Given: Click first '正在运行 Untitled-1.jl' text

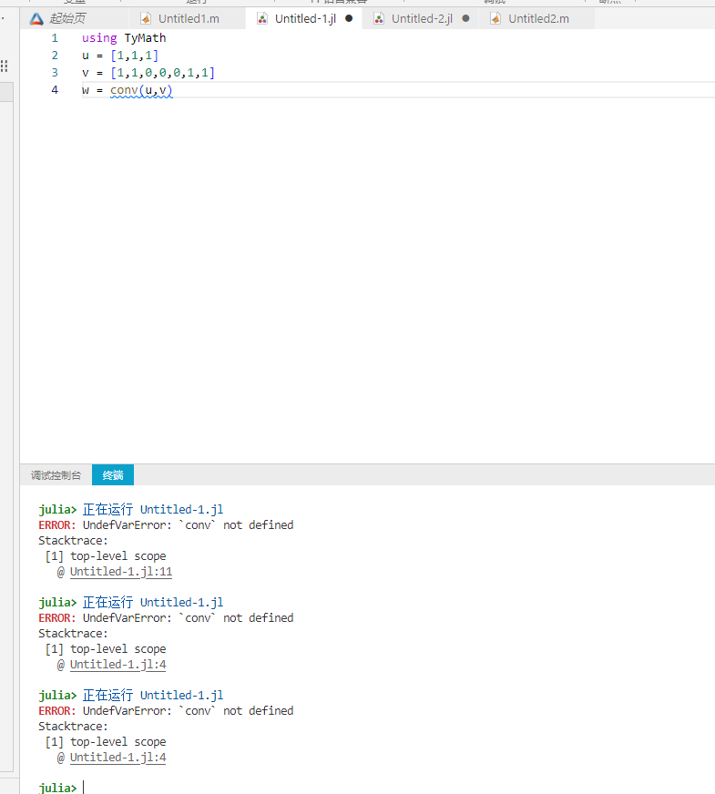Looking at the screenshot, I should pyautogui.click(x=153, y=509).
